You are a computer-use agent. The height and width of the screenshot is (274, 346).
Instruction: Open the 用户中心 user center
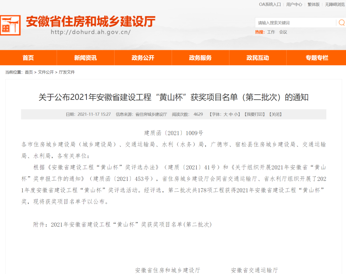click(x=294, y=4)
